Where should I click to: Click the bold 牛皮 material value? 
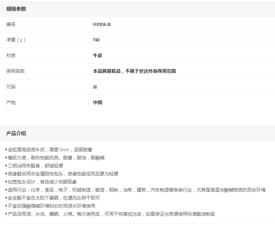pyautogui.click(x=97, y=56)
